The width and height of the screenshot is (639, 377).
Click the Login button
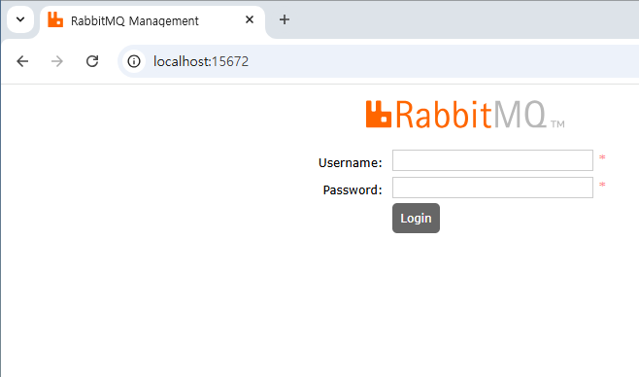(416, 218)
